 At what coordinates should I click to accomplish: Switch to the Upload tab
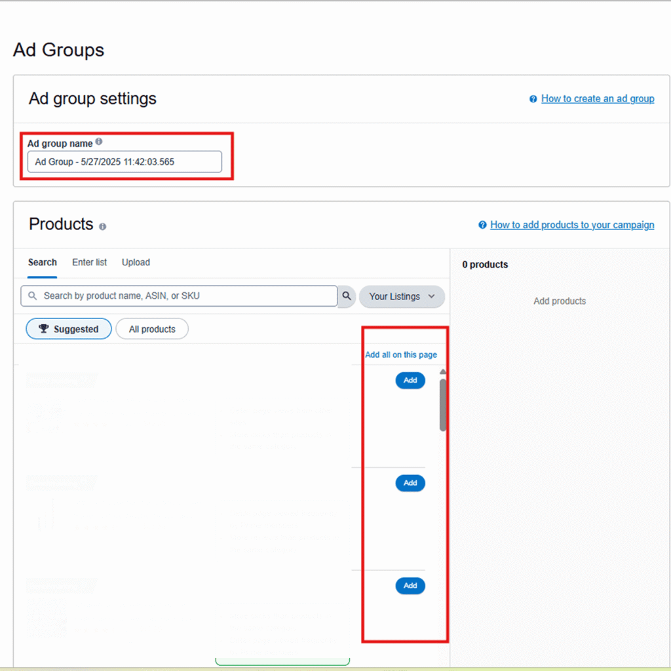click(136, 262)
